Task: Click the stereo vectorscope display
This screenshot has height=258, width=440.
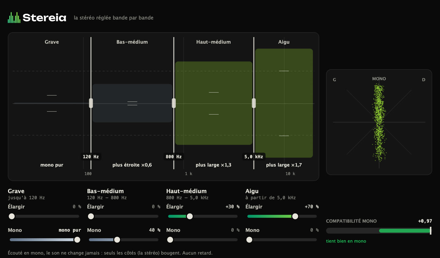Action: [x=379, y=122]
